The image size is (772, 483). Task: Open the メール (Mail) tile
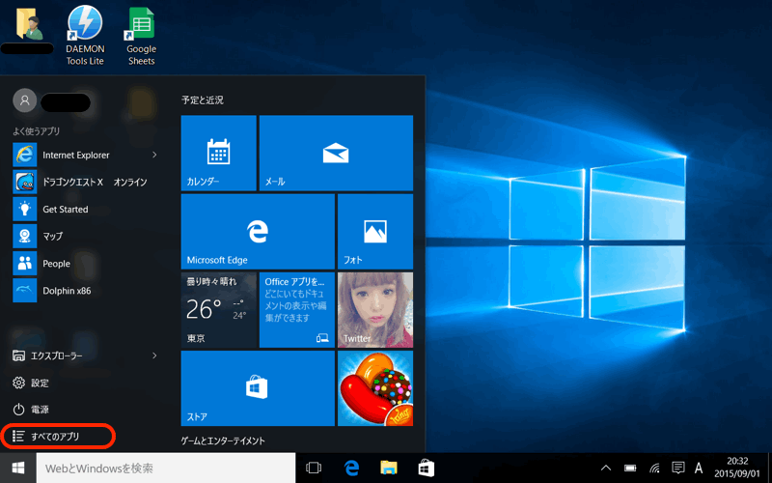click(x=336, y=153)
